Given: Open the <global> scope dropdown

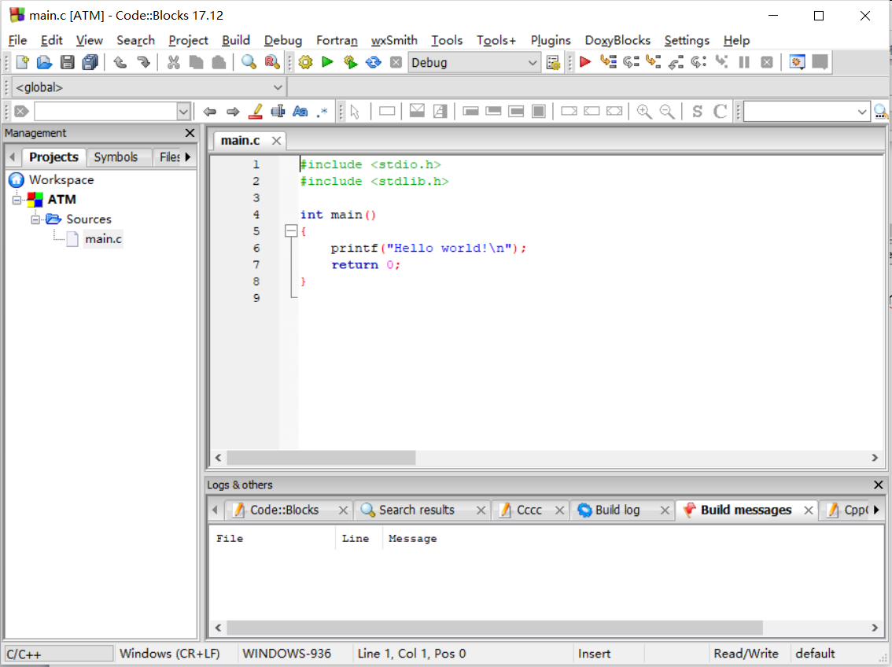Looking at the screenshot, I should click(149, 87).
